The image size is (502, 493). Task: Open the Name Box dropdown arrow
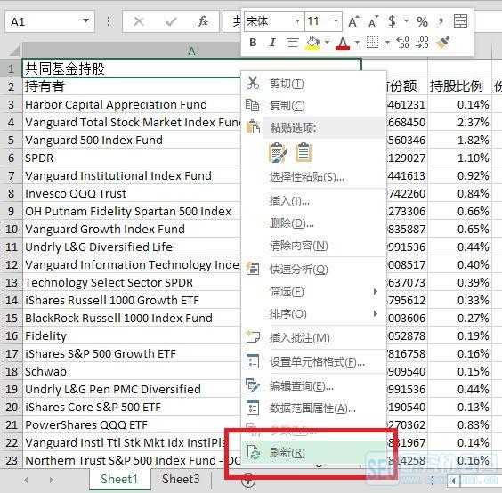pos(85,20)
